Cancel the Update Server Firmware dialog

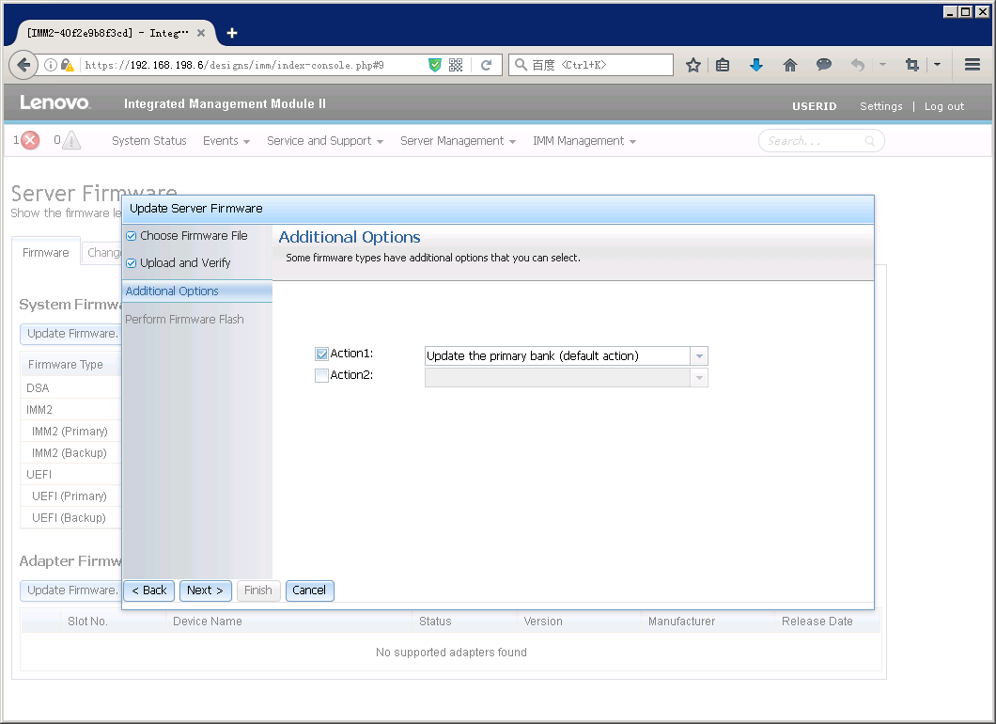click(309, 590)
